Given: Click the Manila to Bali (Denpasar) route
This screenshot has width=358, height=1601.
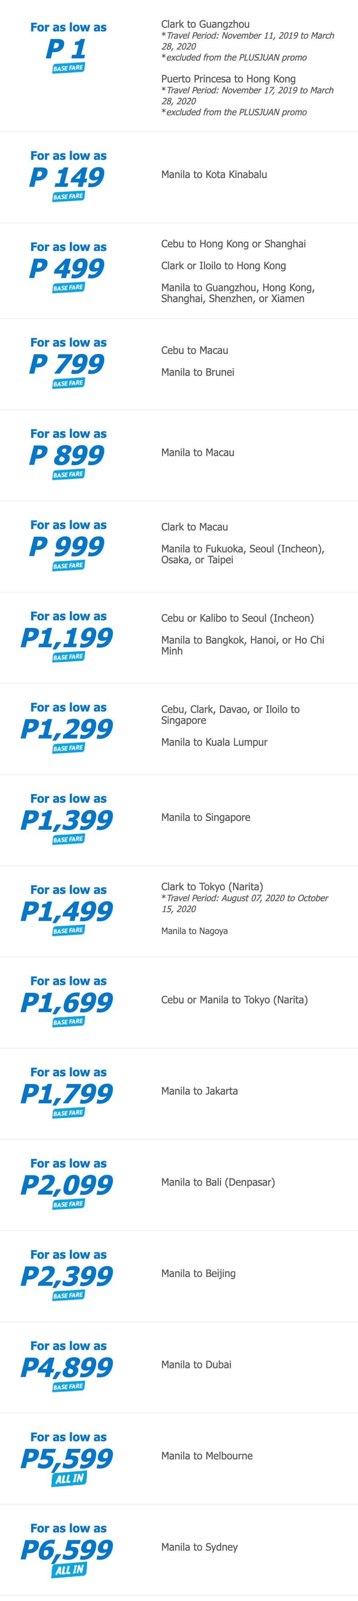Looking at the screenshot, I should point(218,1182).
